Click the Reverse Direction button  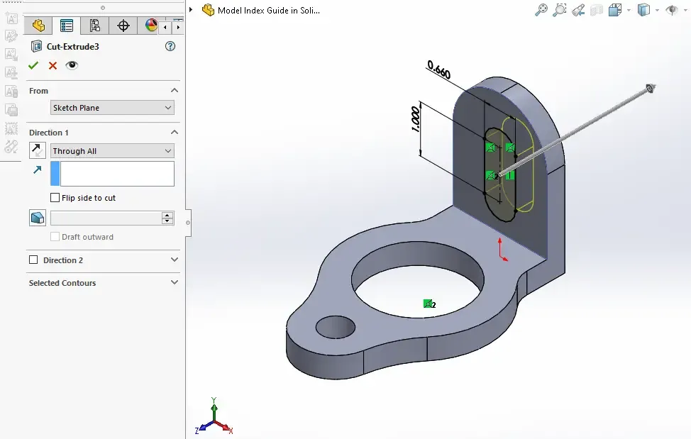pos(38,150)
